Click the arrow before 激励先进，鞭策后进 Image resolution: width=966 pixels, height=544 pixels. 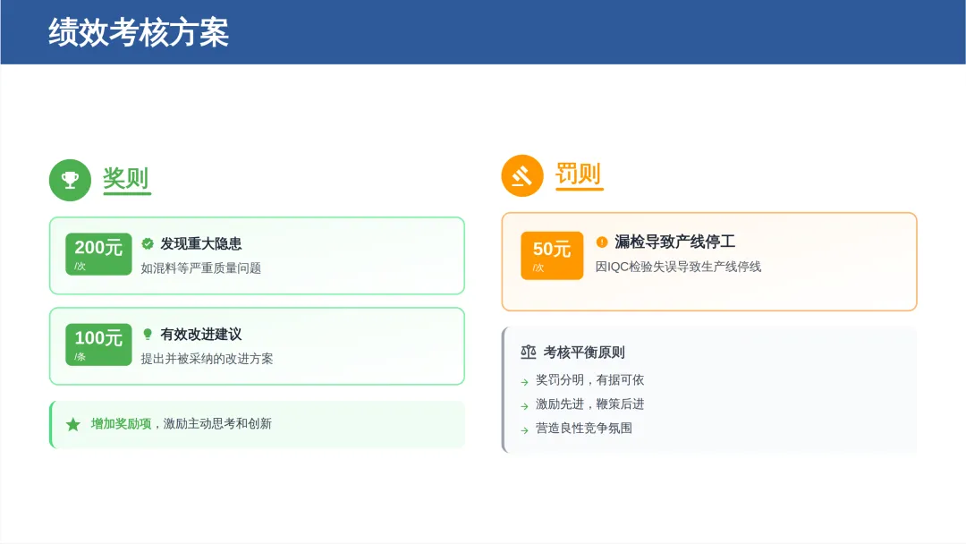(524, 406)
